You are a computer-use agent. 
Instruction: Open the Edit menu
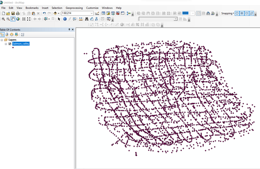tap(11, 8)
